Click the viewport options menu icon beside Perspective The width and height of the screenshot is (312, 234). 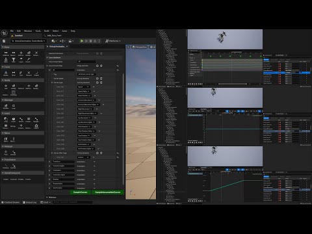click(x=129, y=47)
